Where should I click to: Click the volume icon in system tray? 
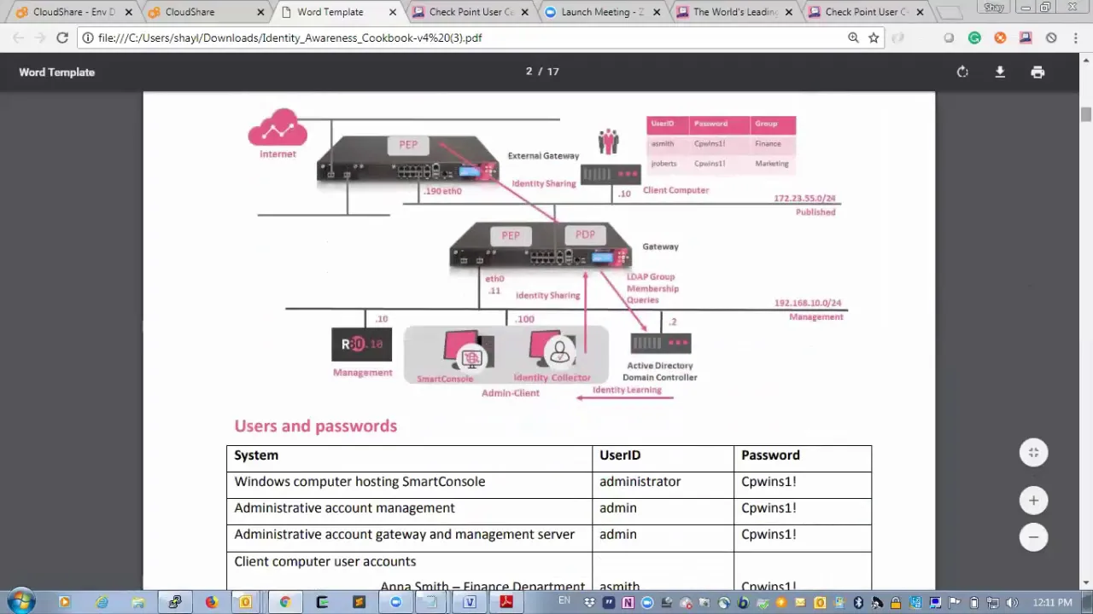(1013, 603)
